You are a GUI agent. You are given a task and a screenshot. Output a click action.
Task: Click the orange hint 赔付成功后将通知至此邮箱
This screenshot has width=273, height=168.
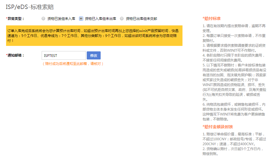73,64
